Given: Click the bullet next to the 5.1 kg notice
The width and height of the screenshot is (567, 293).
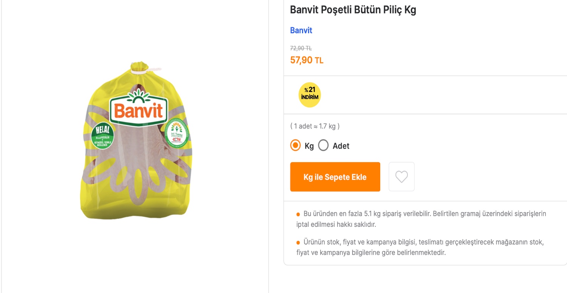Looking at the screenshot, I should click(298, 213).
